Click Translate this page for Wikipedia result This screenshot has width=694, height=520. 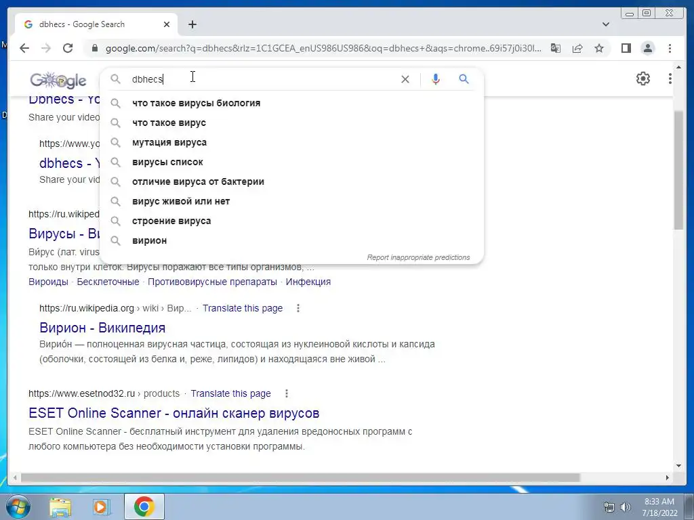pos(243,308)
